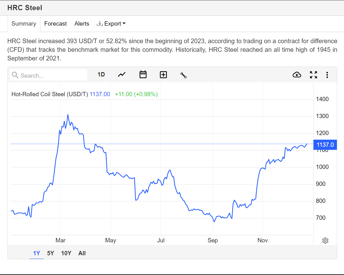344x275 pixels.
Task: Open the Alerts tab
Action: pyautogui.click(x=82, y=24)
